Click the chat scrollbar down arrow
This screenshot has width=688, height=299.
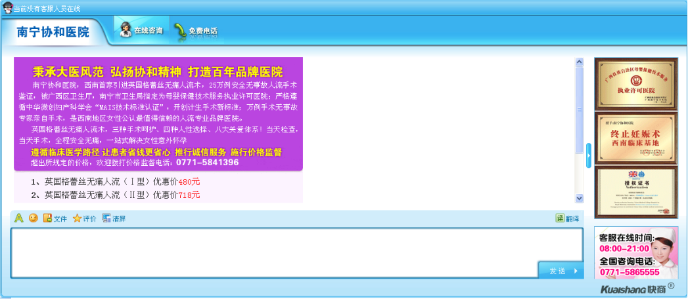580,197
